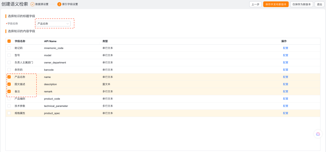Click 配置 link for 规格属性 row

pyautogui.click(x=286, y=113)
